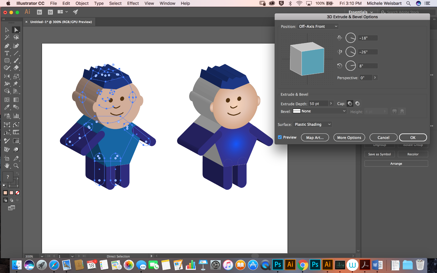Open the Effect menu
Image resolution: width=437 pixels, height=273 pixels.
133,3
